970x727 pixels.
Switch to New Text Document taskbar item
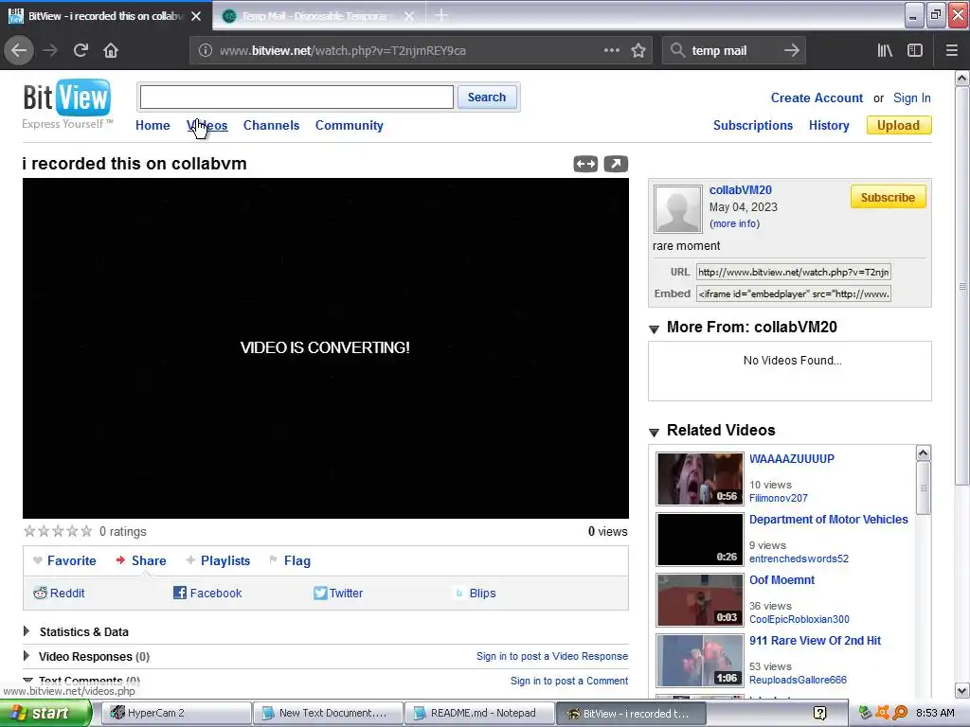pos(328,713)
